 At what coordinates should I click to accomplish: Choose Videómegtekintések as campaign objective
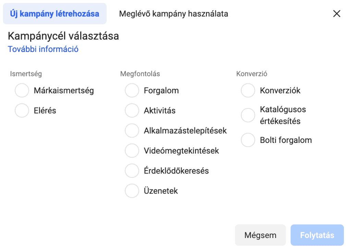coord(132,151)
